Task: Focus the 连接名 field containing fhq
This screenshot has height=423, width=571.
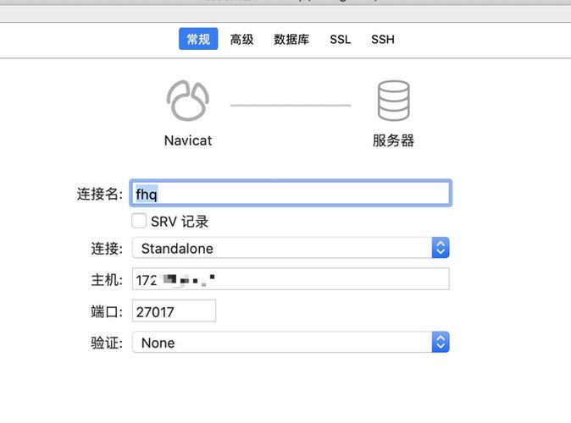Action: pyautogui.click(x=291, y=193)
